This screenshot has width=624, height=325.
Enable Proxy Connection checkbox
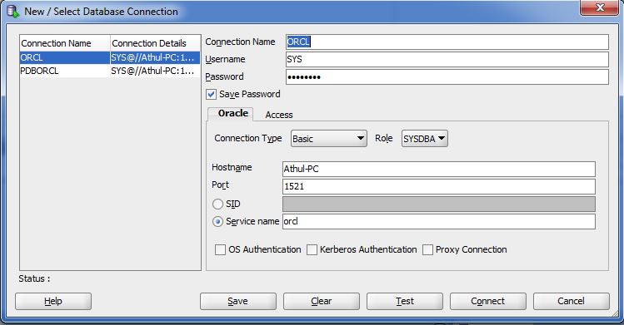pos(428,249)
